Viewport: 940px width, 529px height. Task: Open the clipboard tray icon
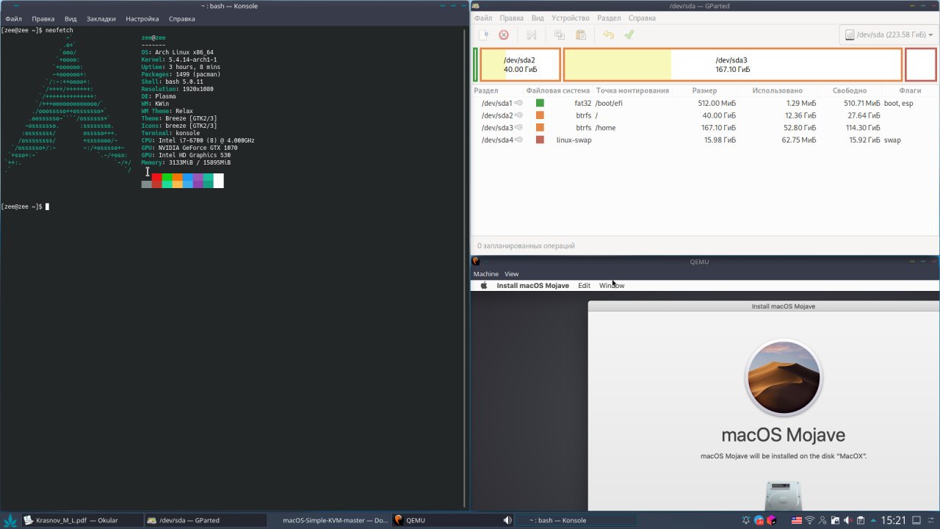(861, 520)
